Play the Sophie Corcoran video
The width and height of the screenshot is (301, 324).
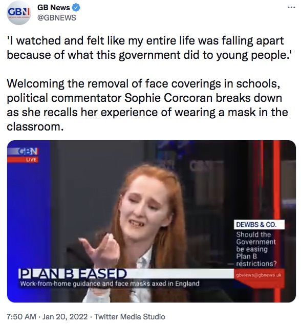pyautogui.click(x=152, y=221)
